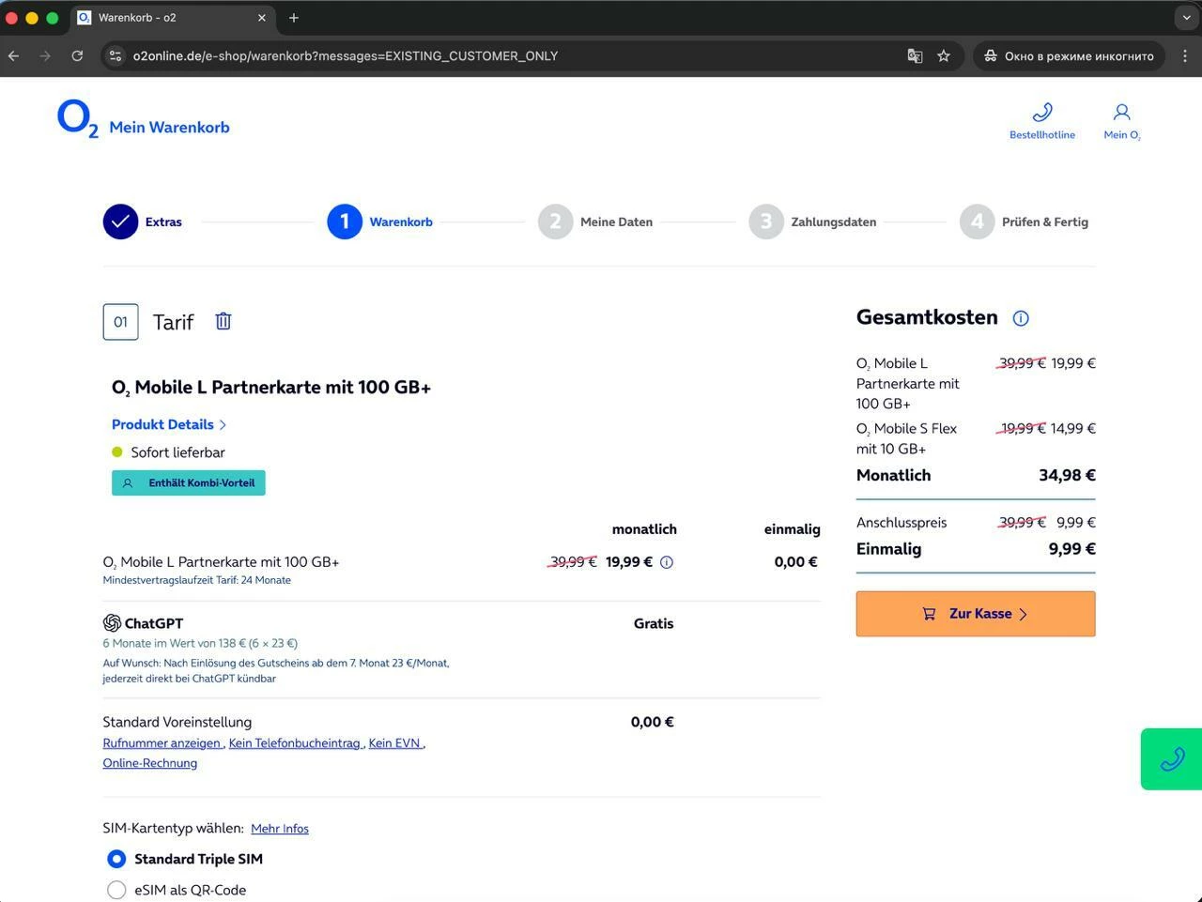Open the Online-Rechnung setting link
1202x902 pixels.
pyautogui.click(x=150, y=763)
